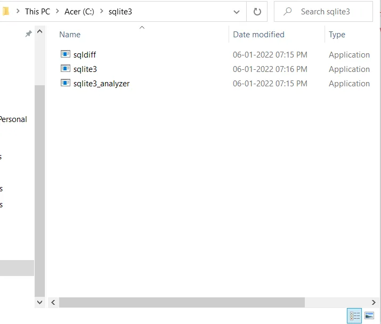381x324 pixels.
Task: Click the pin icon in navigation pane
Action: (x=29, y=34)
